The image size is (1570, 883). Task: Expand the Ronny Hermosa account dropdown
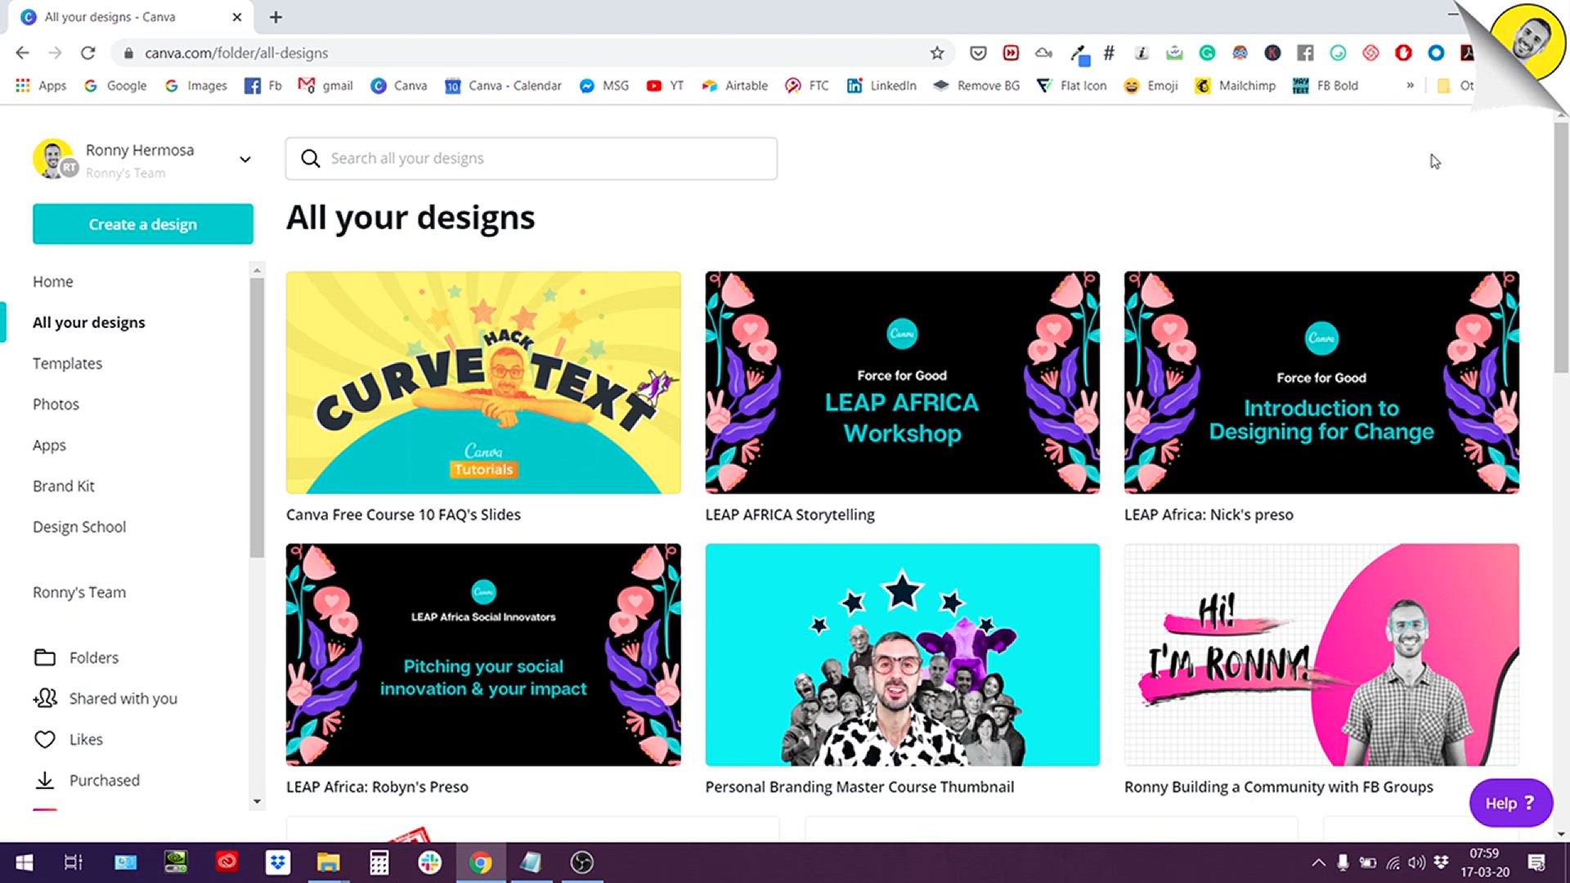[244, 159]
